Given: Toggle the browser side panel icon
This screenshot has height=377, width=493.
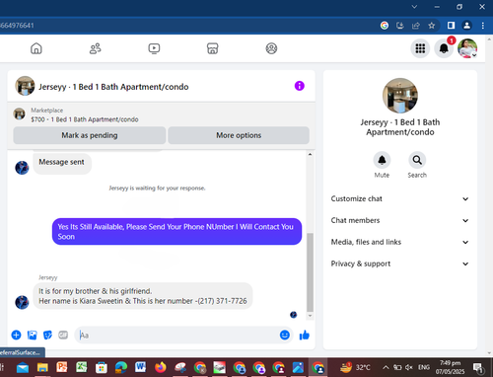Looking at the screenshot, I should (x=451, y=26).
